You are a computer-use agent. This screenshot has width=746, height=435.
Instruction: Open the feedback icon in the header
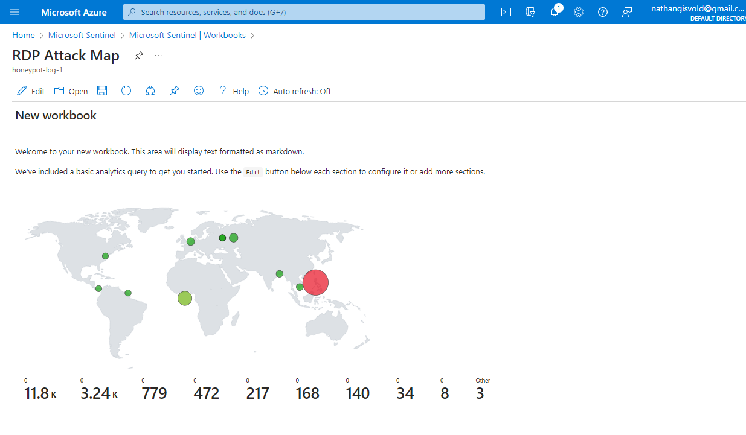(x=627, y=12)
